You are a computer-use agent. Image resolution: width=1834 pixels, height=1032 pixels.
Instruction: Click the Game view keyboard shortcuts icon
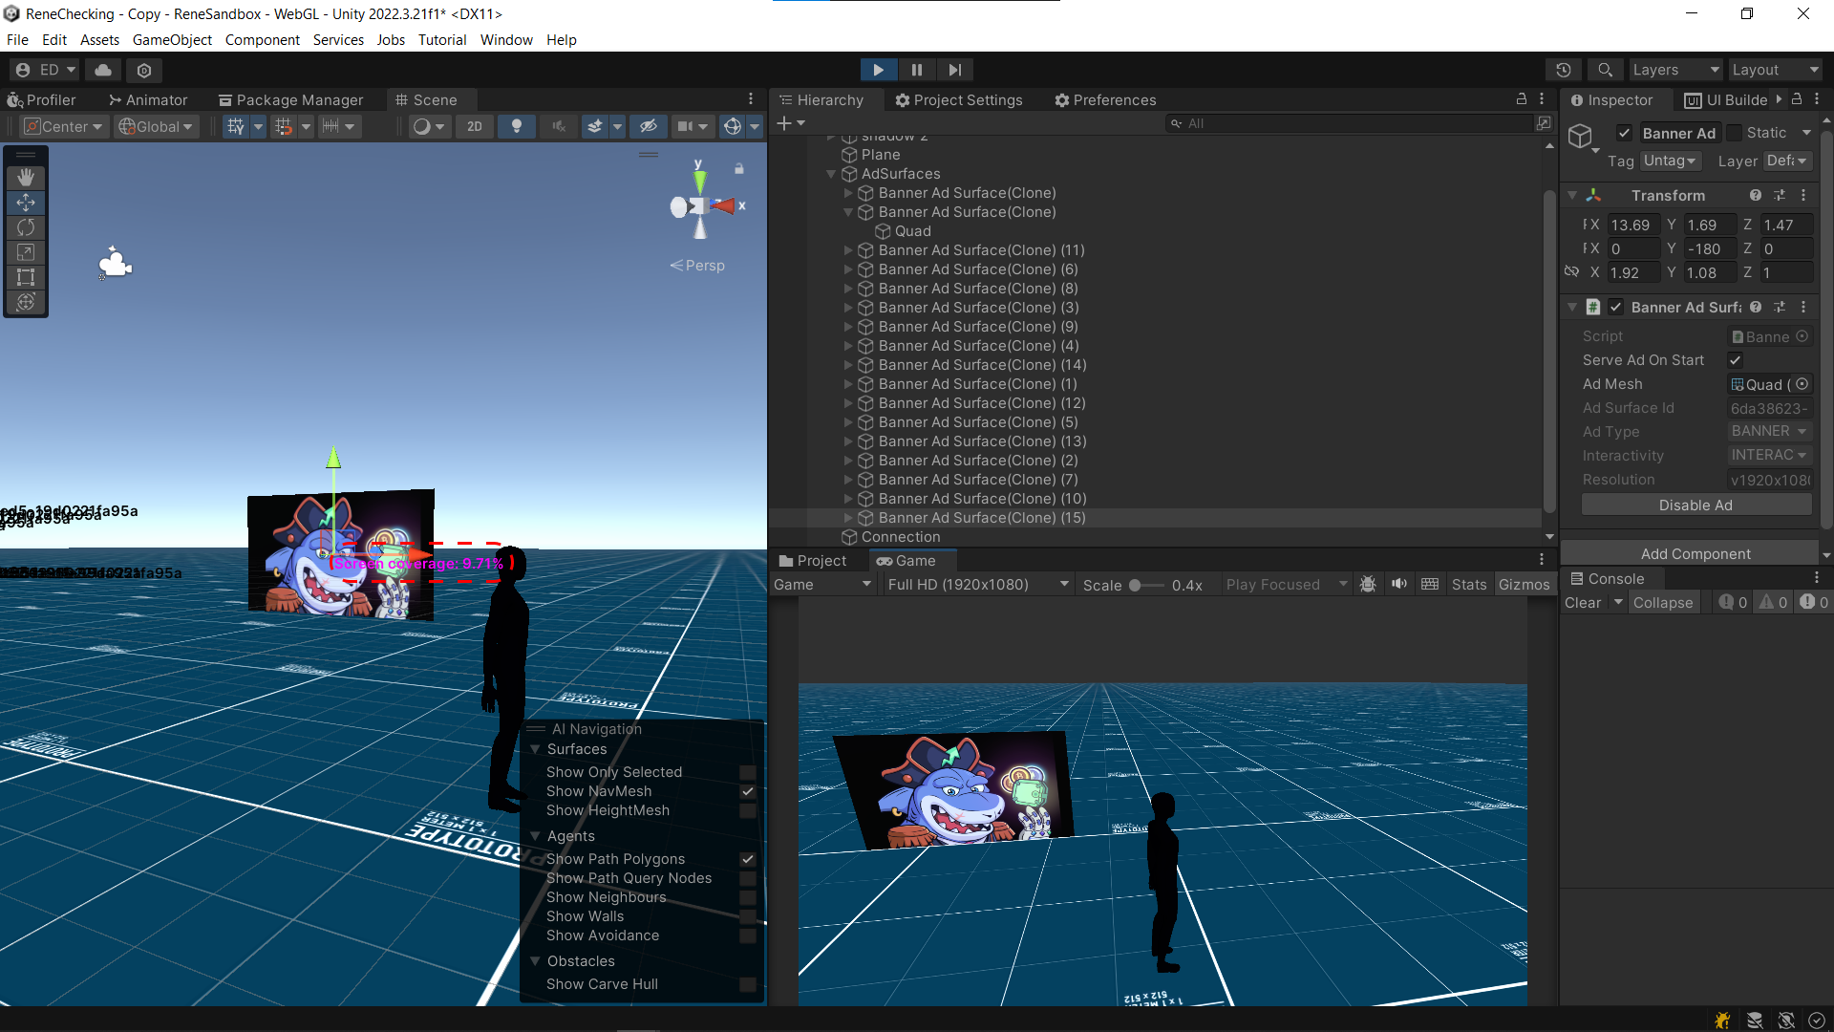(x=1430, y=584)
